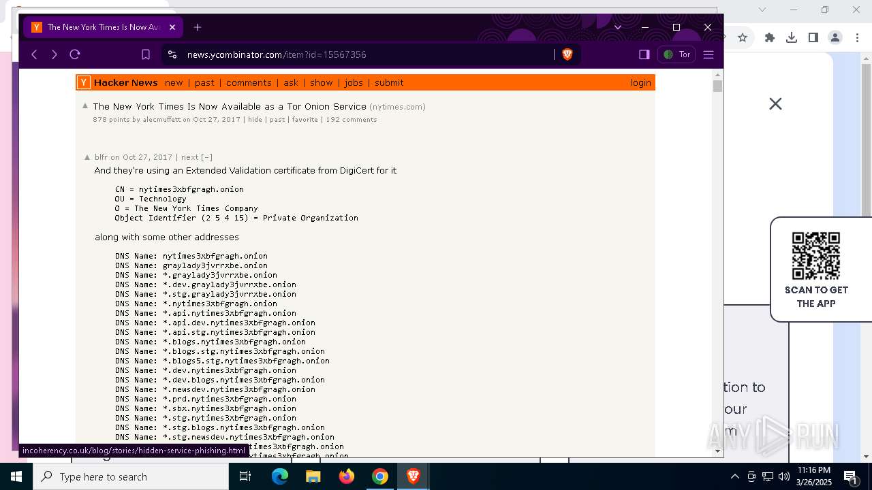This screenshot has height=490, width=872.
Task: Close the New York Times tab
Action: coord(172,27)
